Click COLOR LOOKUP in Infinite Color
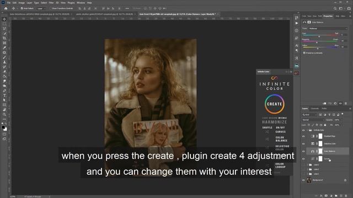Screen dimensions: 353x198 pyautogui.click(x=280, y=166)
